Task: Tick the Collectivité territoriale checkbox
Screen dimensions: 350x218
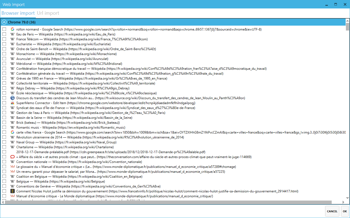Action: pos(4,83)
